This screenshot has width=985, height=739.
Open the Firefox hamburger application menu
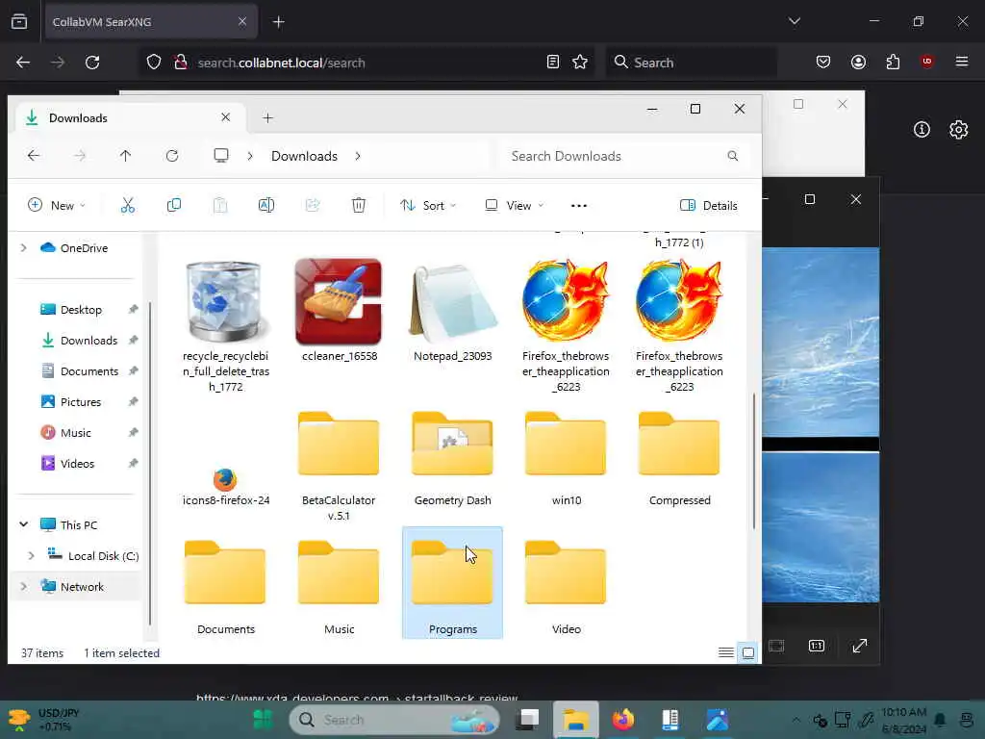(962, 62)
